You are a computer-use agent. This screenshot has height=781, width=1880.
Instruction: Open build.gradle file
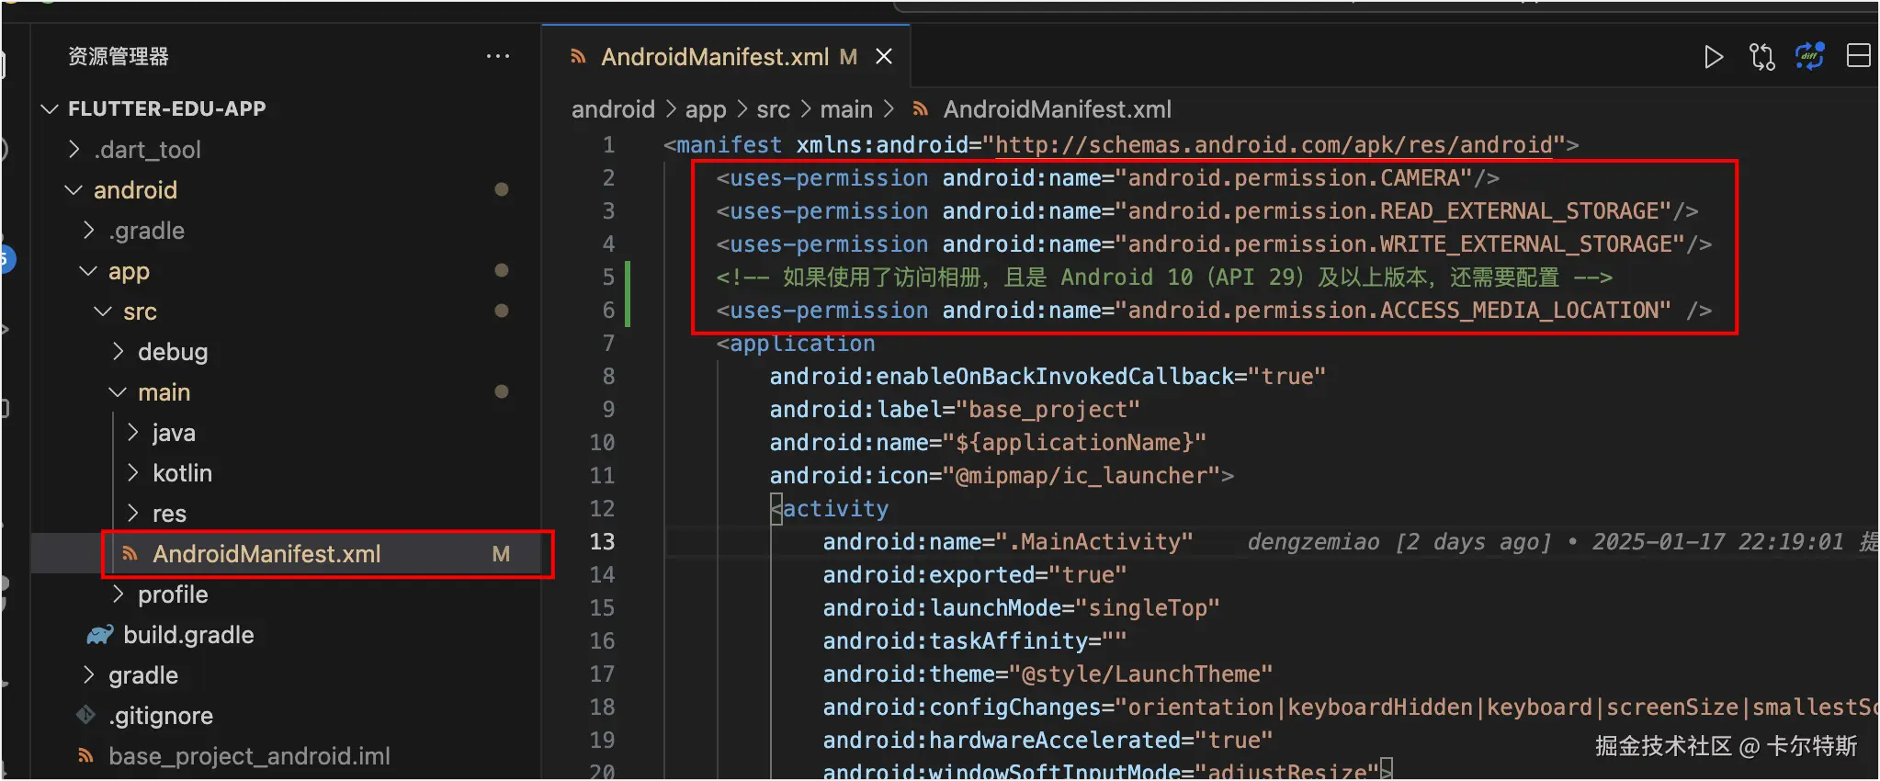point(188,635)
